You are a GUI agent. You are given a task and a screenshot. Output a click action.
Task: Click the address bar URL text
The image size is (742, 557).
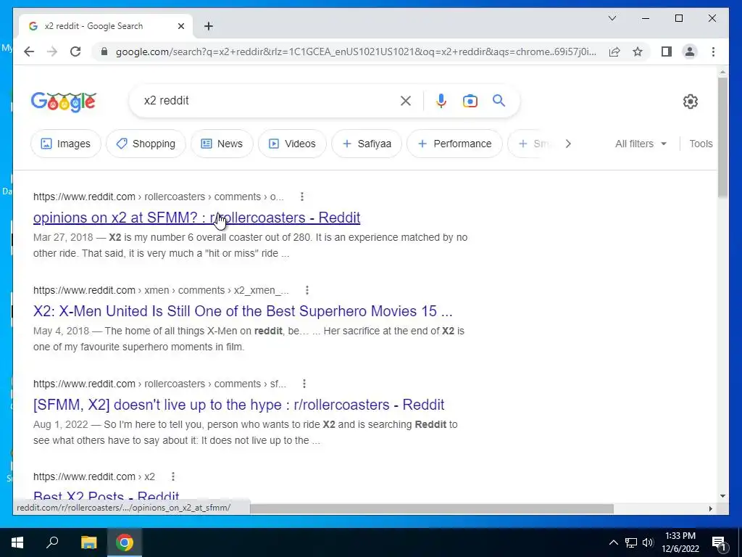(x=356, y=51)
